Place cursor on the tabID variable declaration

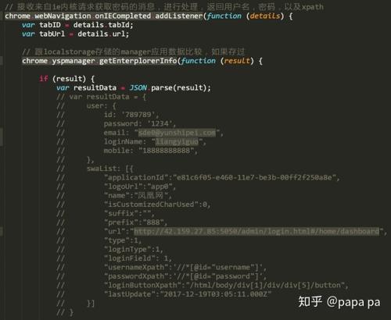(50, 25)
